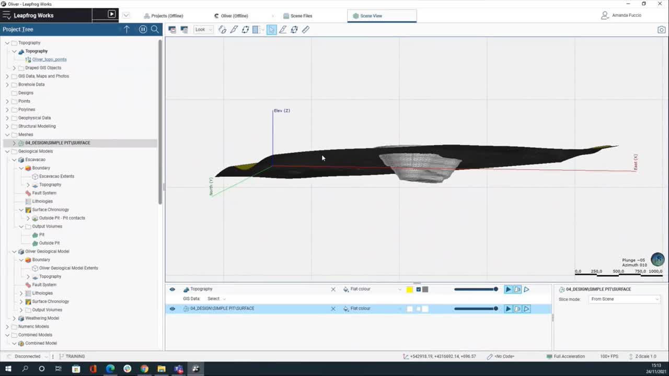Open Microsoft Teams from the taskbar
The image size is (669, 376).
pos(179,369)
